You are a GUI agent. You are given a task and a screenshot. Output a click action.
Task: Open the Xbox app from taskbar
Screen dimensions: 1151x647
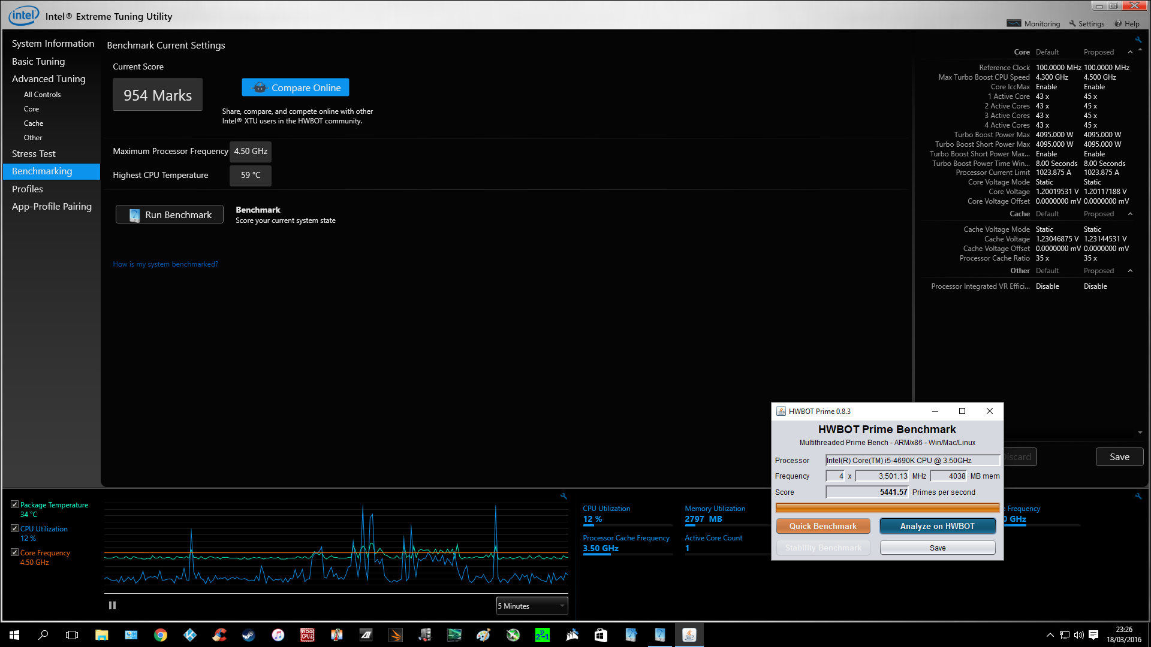tap(513, 635)
